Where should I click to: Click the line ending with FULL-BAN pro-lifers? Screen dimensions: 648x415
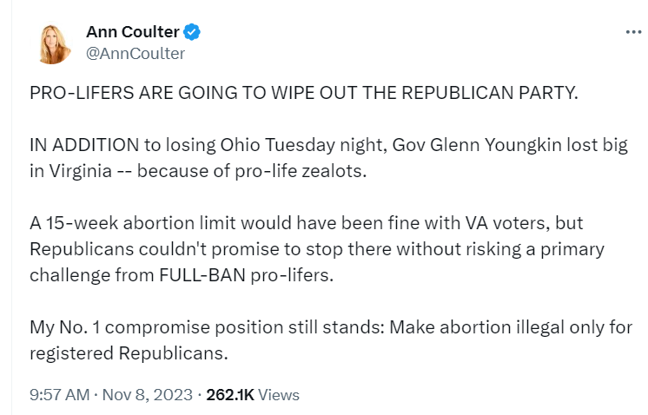182,275
